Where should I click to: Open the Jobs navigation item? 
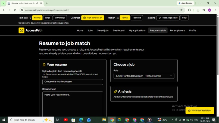point(90,30)
